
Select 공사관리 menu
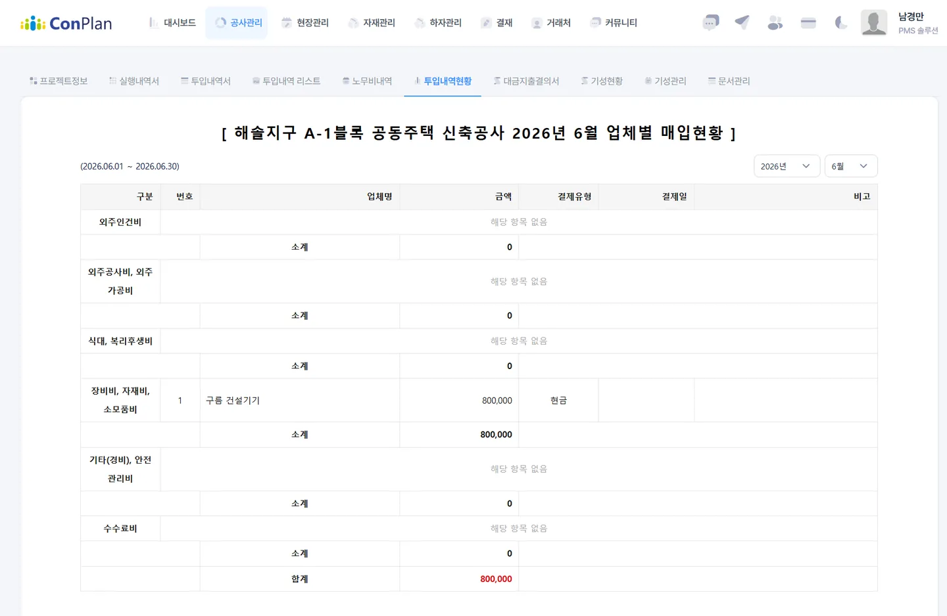[x=237, y=23]
